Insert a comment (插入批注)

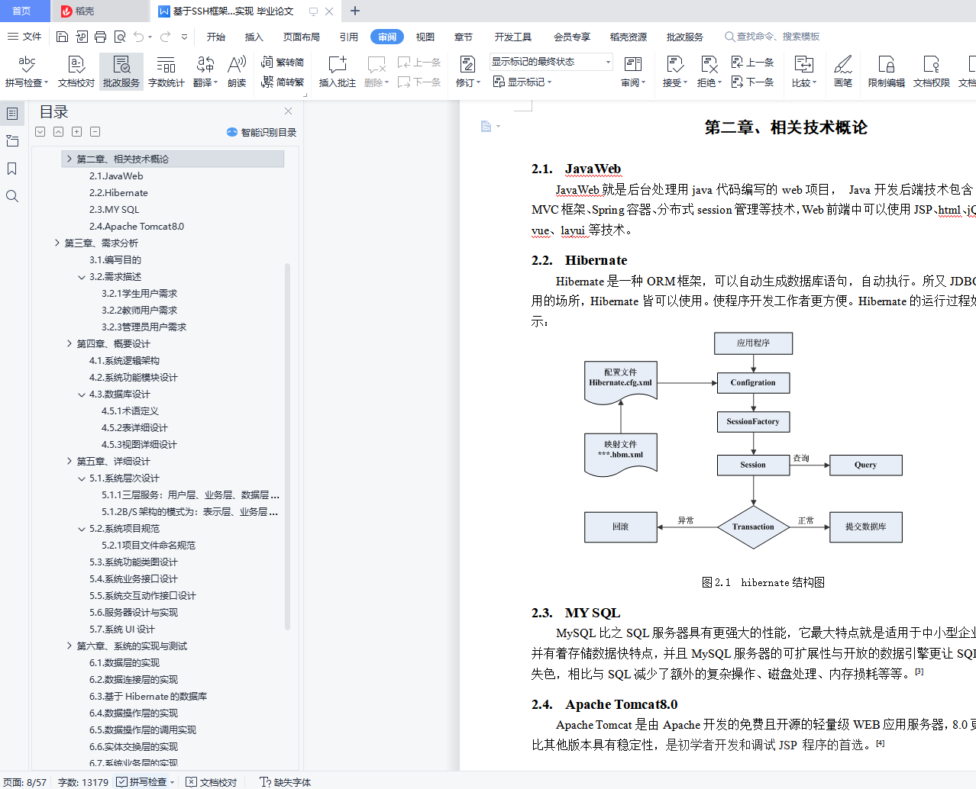(337, 72)
